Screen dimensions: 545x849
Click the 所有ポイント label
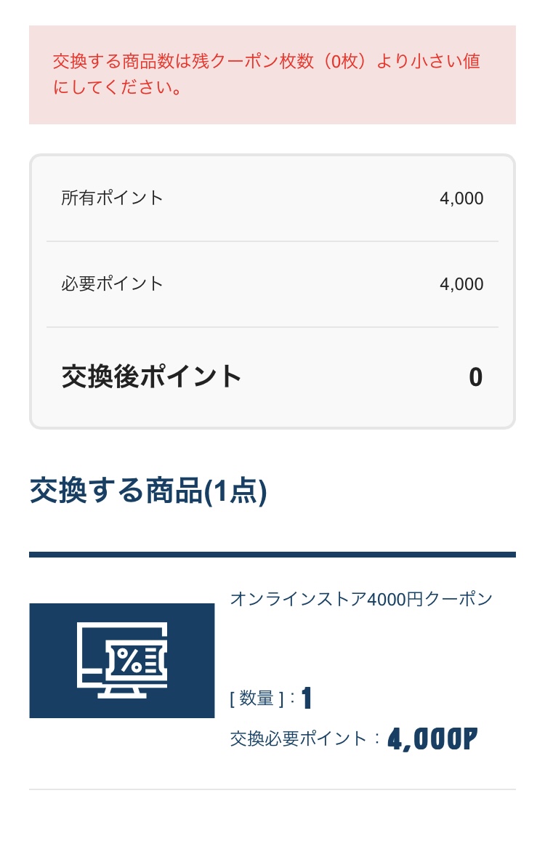(113, 198)
